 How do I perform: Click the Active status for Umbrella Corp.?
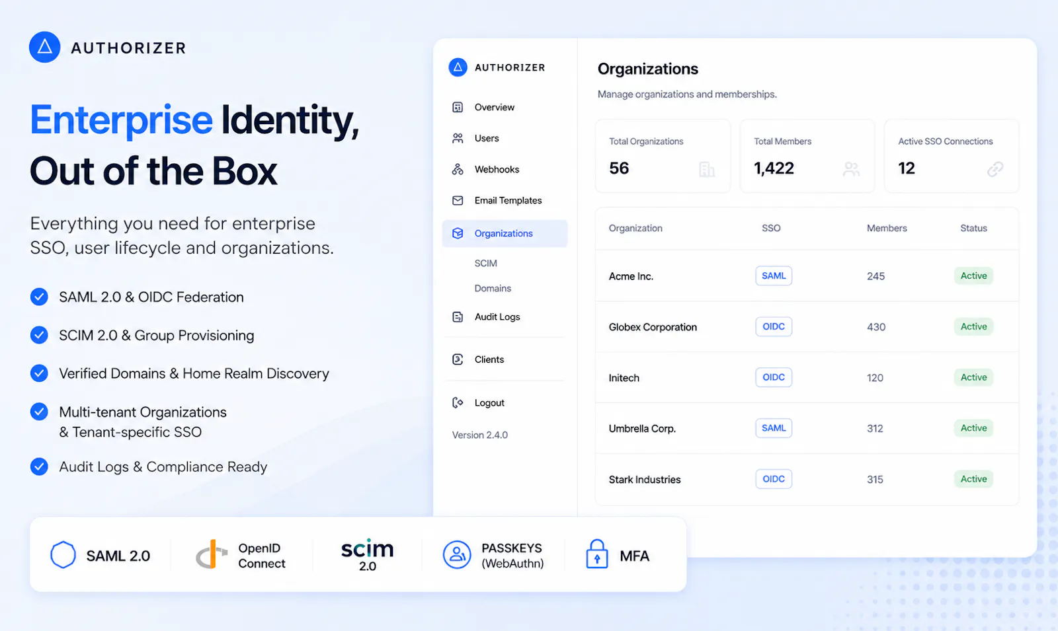[x=973, y=428]
